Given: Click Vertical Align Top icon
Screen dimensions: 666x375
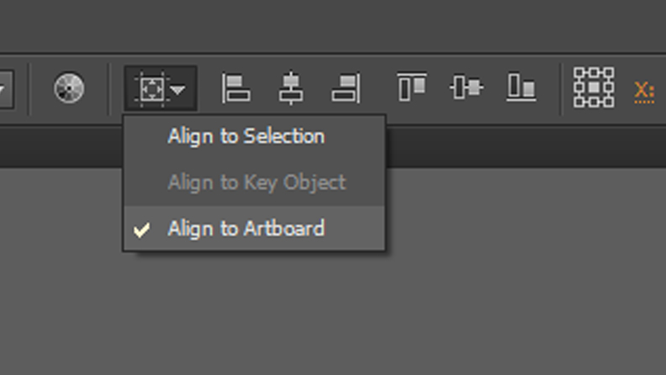Looking at the screenshot, I should pyautogui.click(x=411, y=87).
